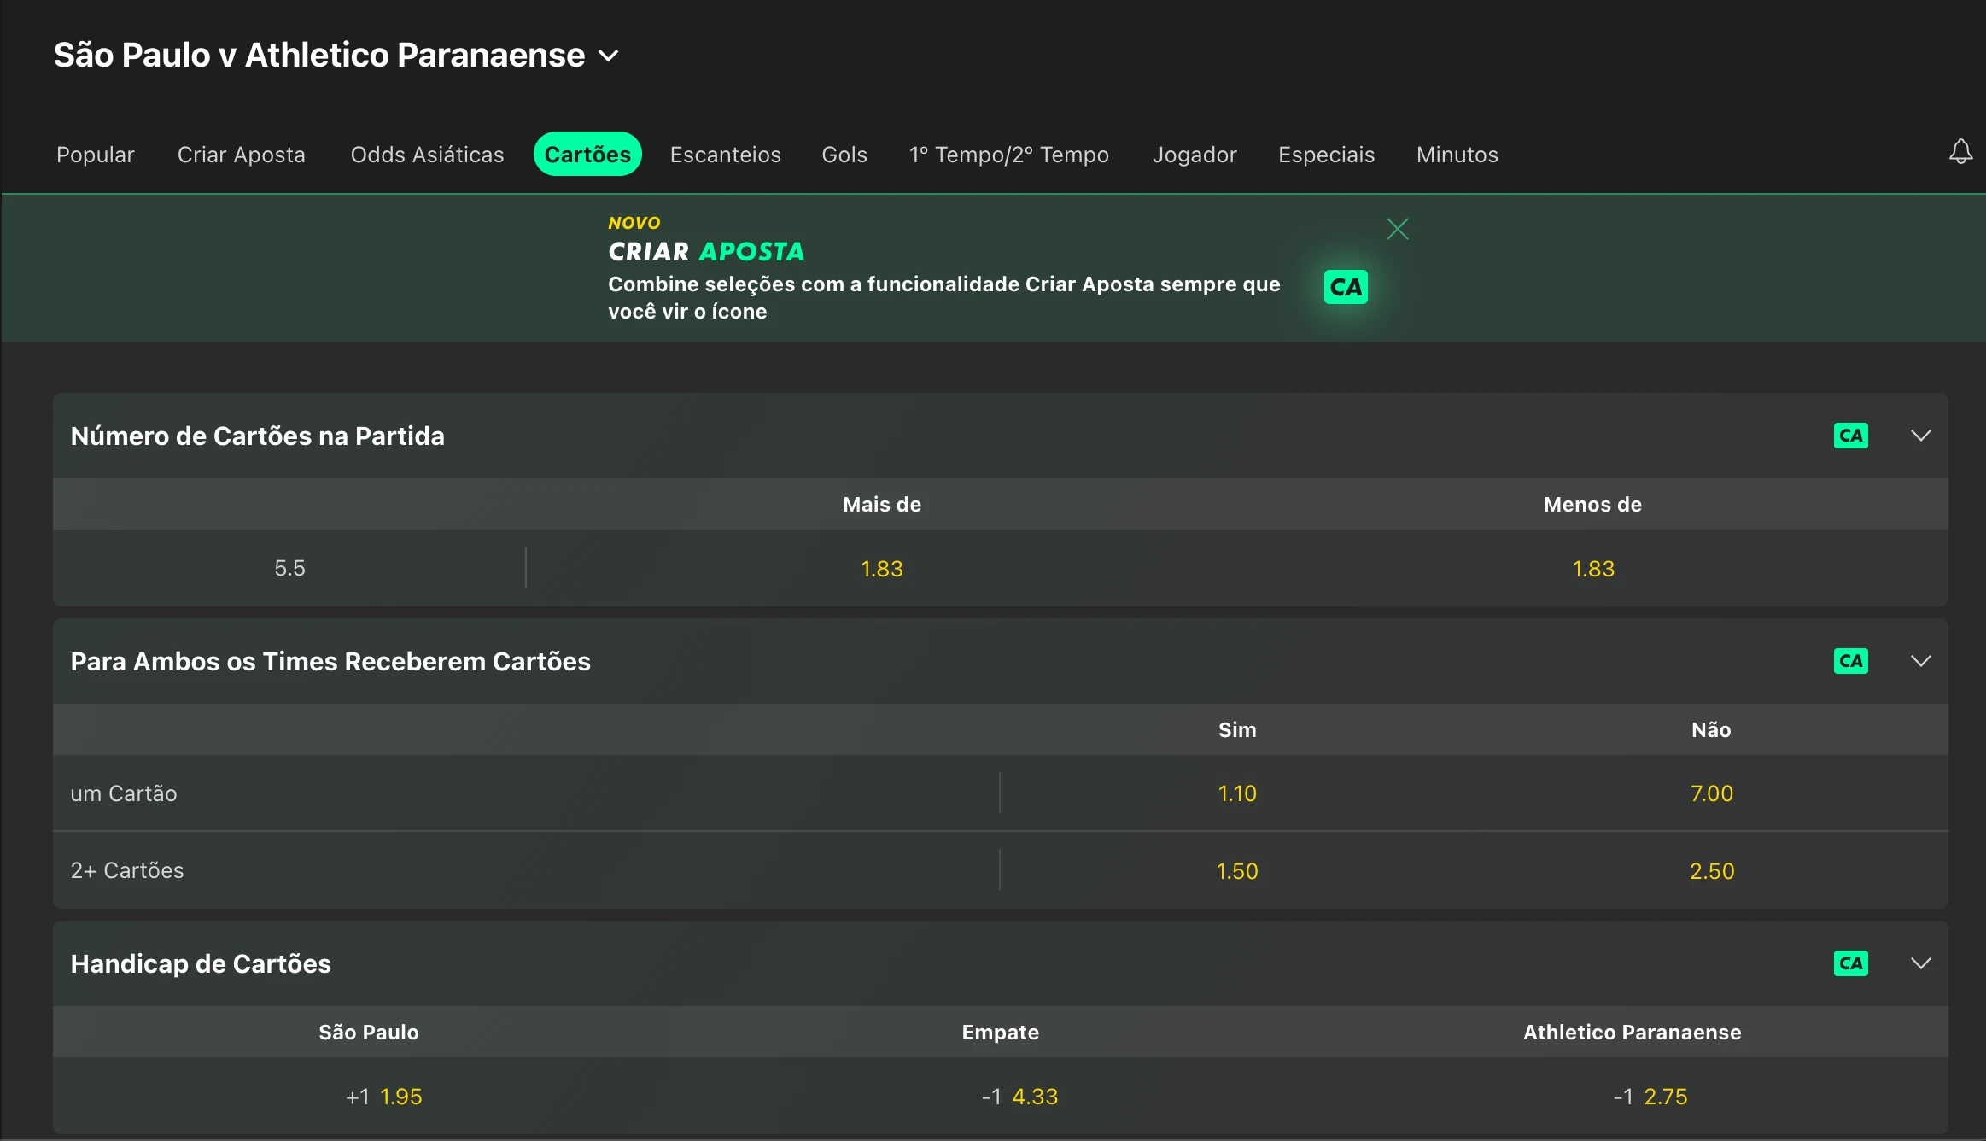Click the CA icon in the promo banner
1986x1141 pixels.
pyautogui.click(x=1346, y=287)
